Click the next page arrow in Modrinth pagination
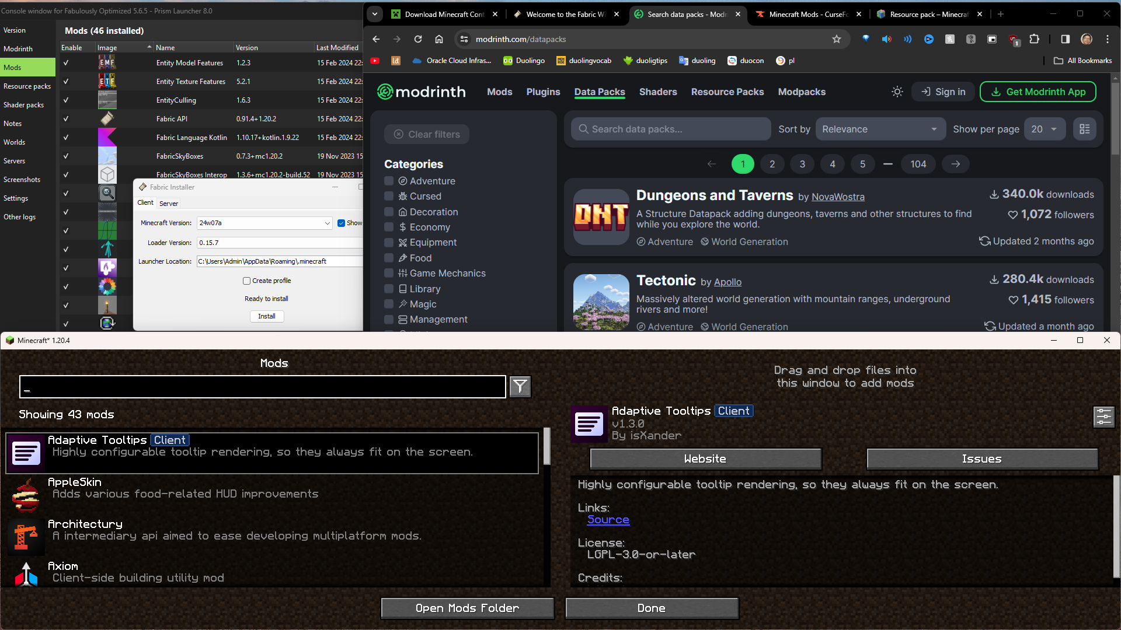 click(x=956, y=164)
